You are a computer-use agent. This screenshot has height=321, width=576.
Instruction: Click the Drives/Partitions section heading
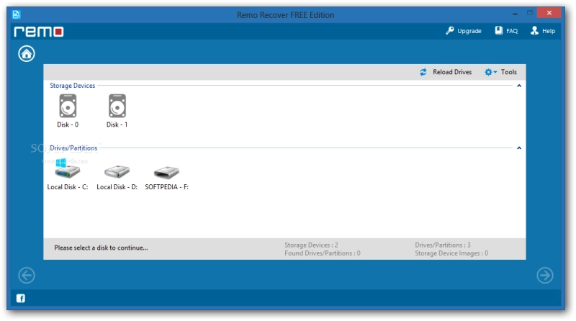[73, 148]
